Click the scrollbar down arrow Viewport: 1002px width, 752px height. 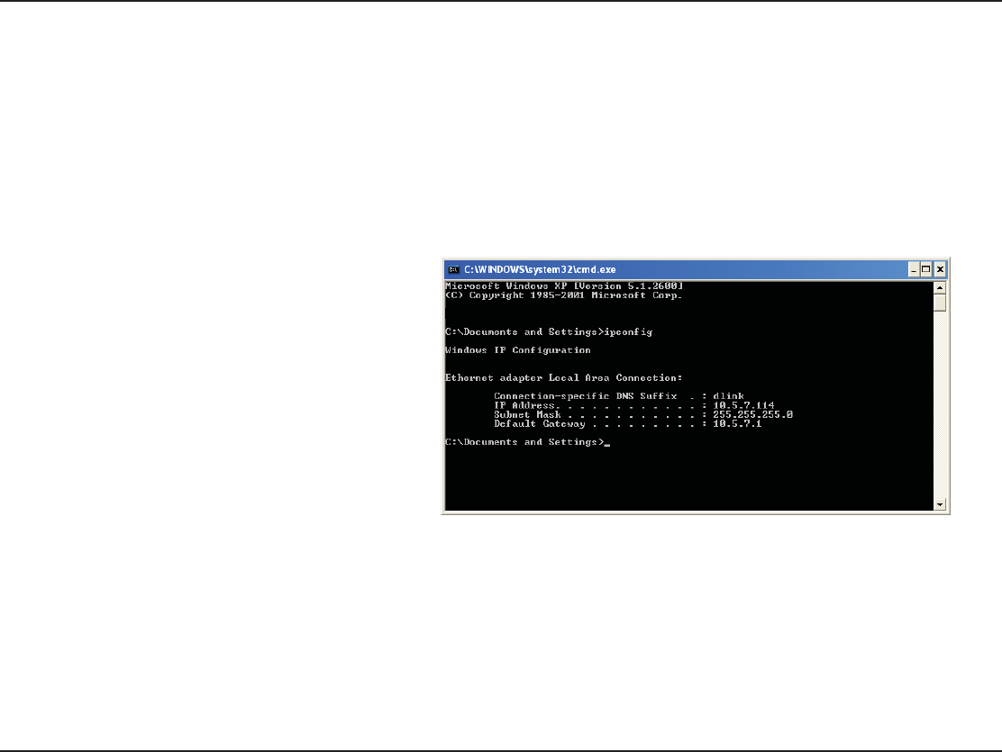point(939,504)
